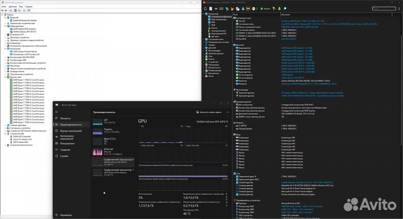Collapse the Bluetooth node in Device Manager
The image size is (403, 219).
(5, 18)
